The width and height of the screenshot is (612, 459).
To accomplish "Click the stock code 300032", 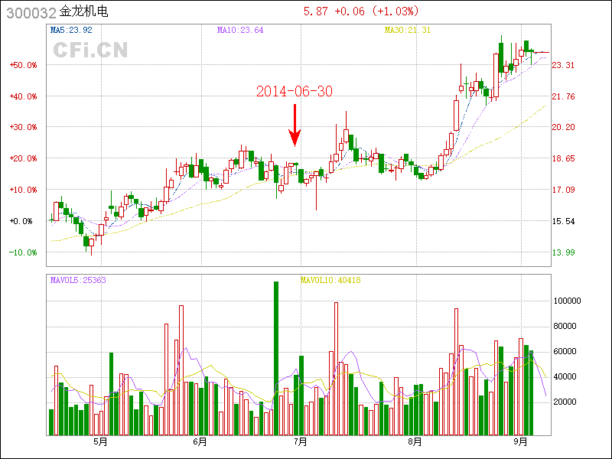I will (x=31, y=12).
